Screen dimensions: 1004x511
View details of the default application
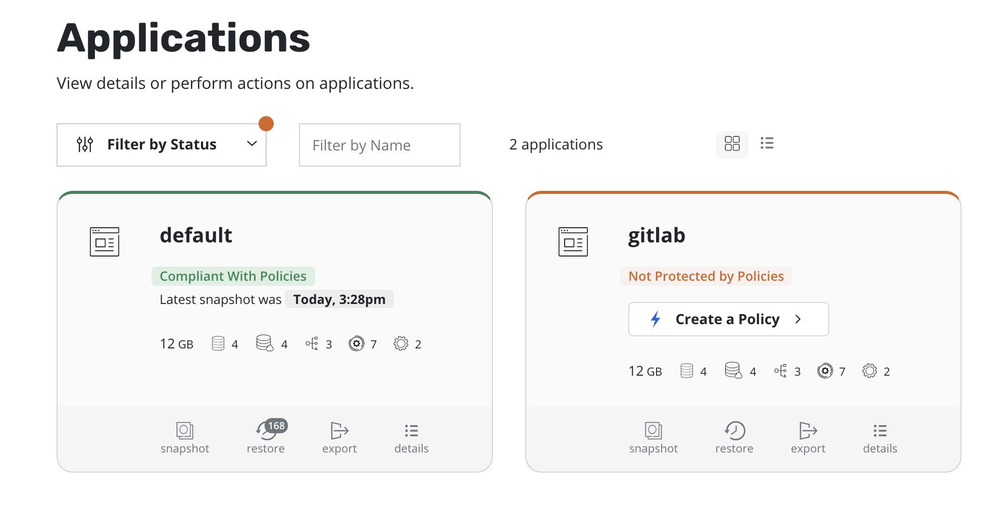[411, 437]
